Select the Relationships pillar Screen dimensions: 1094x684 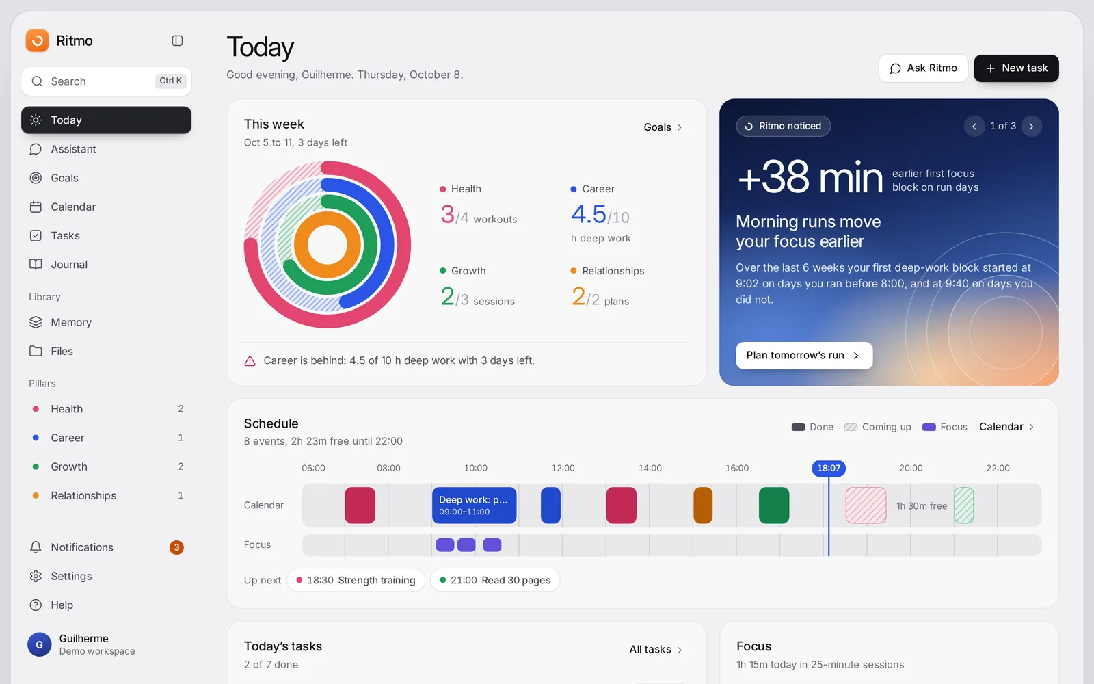106,495
